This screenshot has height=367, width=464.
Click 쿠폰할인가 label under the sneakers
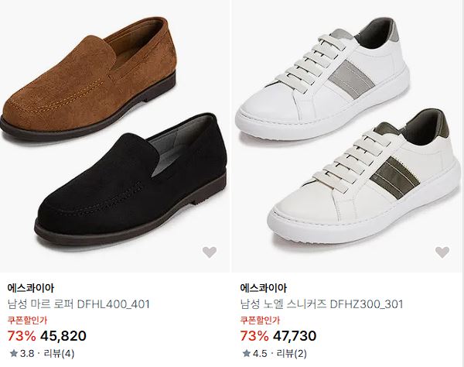(x=260, y=321)
